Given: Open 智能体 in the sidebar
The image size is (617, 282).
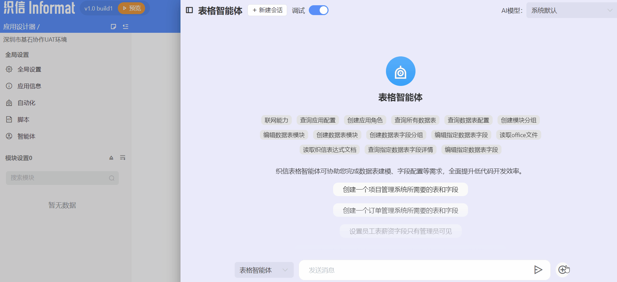Looking at the screenshot, I should [21, 136].
